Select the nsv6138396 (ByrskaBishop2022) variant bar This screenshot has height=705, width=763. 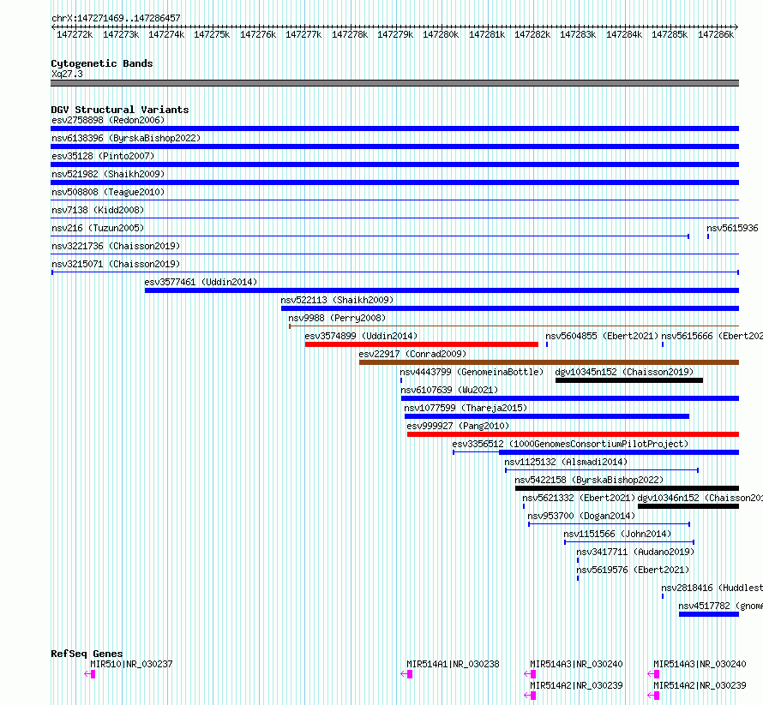point(394,146)
